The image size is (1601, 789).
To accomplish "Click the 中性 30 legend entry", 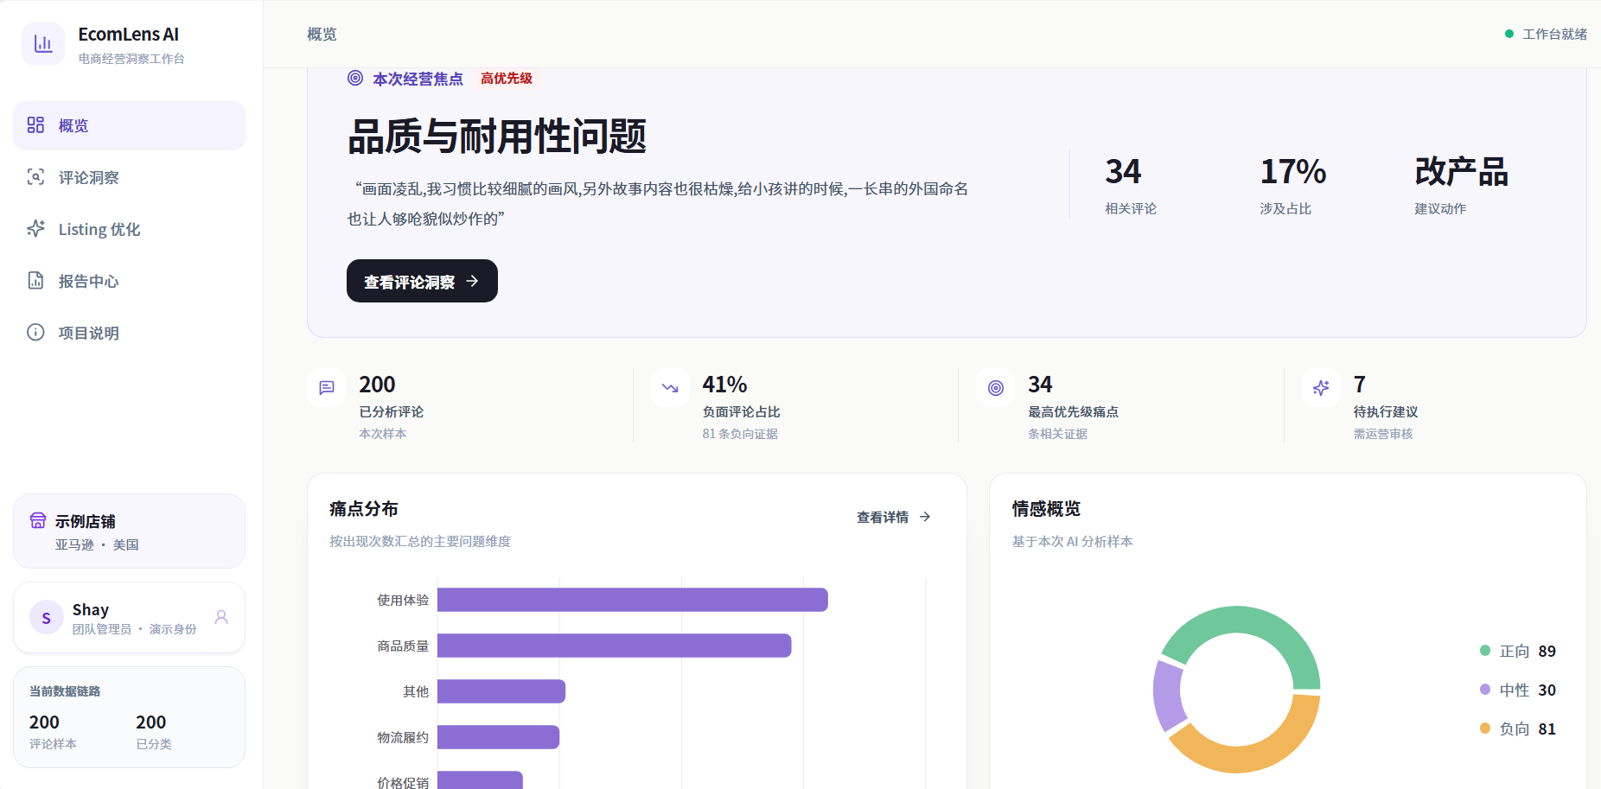I will click(x=1518, y=690).
